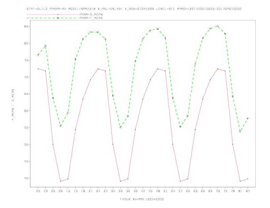Click the 72 forecast hour label on x-axis

[217, 191]
